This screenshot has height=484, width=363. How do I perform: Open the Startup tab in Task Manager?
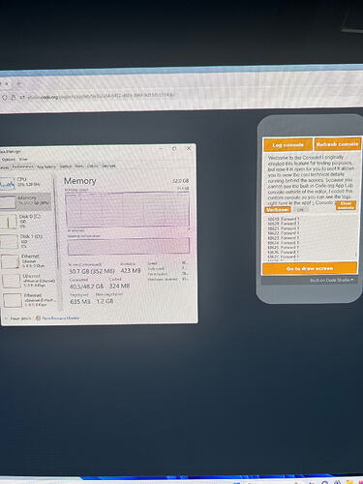[66, 166]
